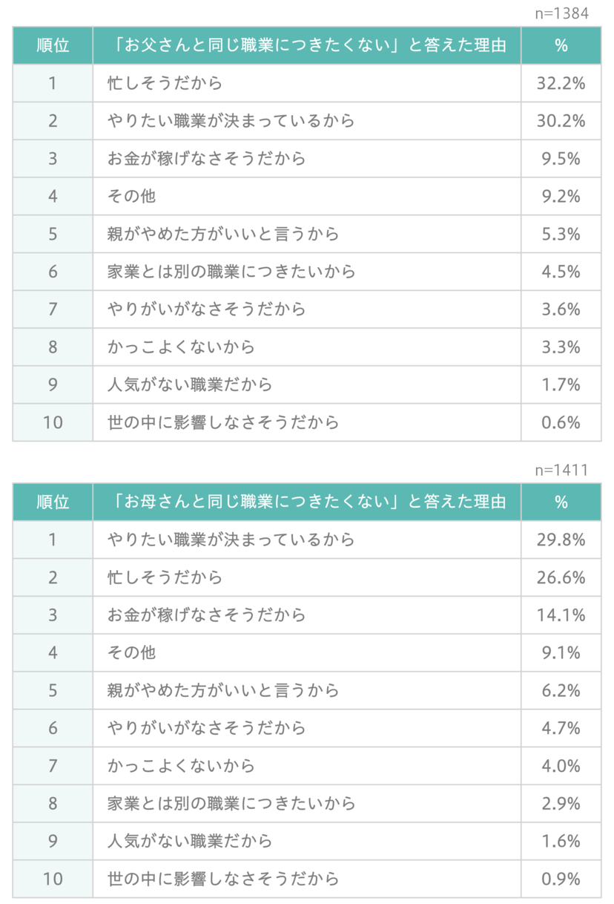Select the 26.6% value cell
Viewport: 614px width, 904px height.
(561, 577)
